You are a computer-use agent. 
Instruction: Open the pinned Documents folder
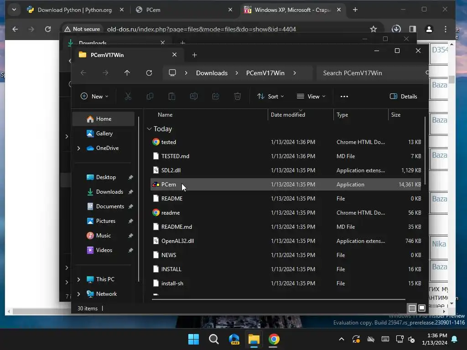point(110,206)
